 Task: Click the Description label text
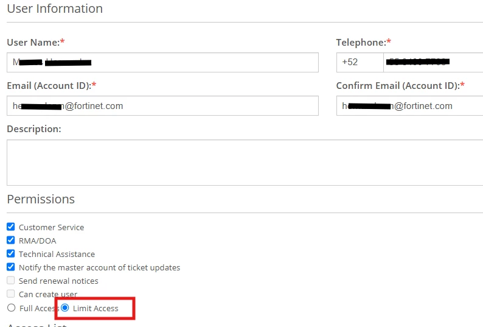pyautogui.click(x=34, y=129)
